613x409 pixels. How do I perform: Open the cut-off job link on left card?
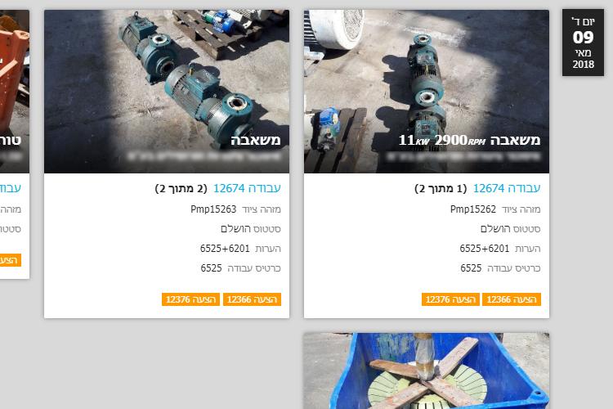(10, 188)
